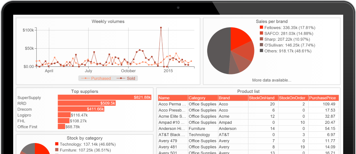Select the Drecom bar showing $411.66k
This screenshot has width=356, height=154.
[81, 109]
